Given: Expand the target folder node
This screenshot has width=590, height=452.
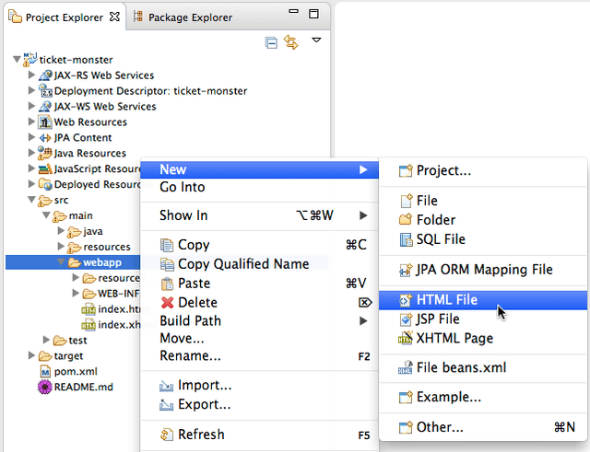Looking at the screenshot, I should pyautogui.click(x=32, y=355).
